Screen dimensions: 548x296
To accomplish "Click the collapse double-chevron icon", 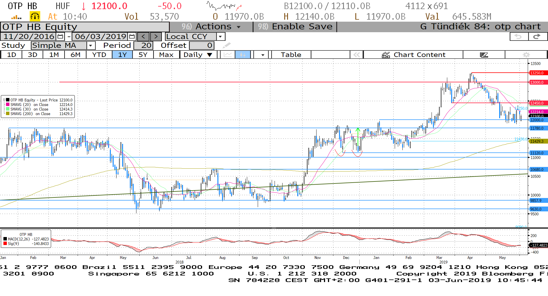I will 356,55.
